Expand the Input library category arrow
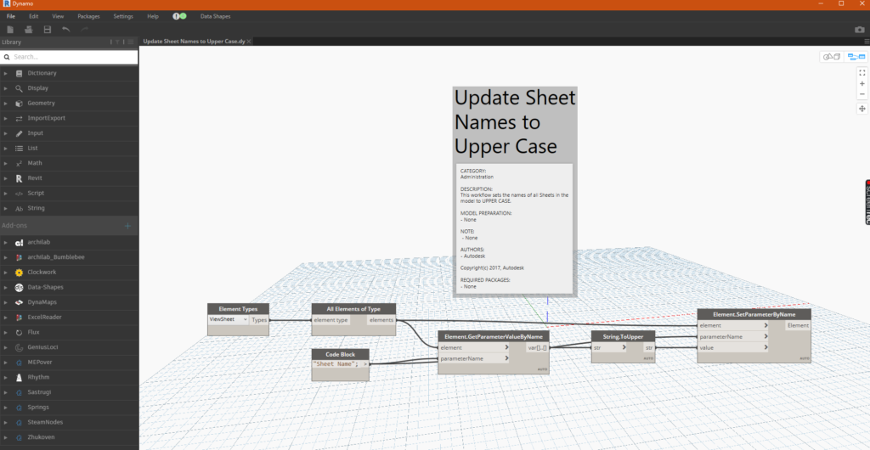This screenshot has width=870, height=450. pos(6,133)
